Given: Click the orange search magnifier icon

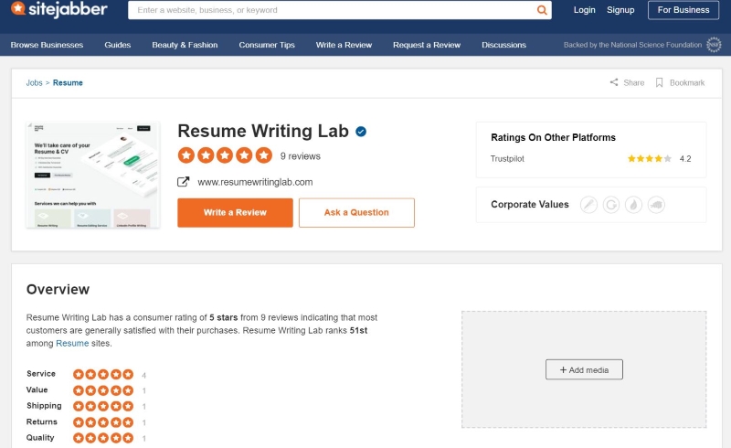Looking at the screenshot, I should coord(542,10).
